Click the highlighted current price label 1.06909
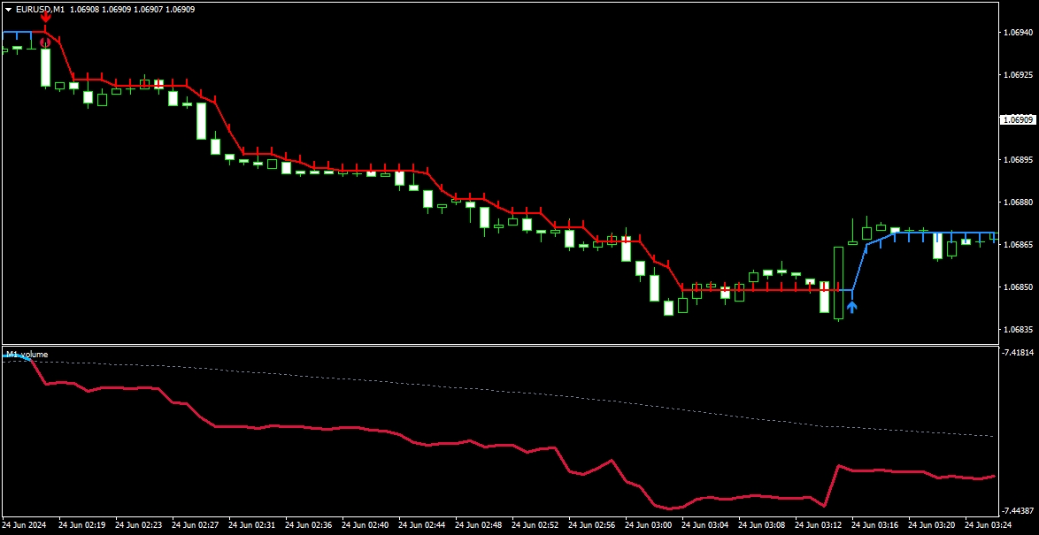Image resolution: width=1039 pixels, height=535 pixels. (x=1017, y=120)
